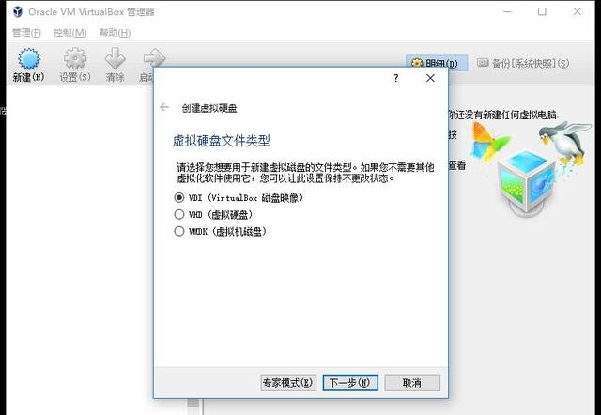
Task: Click the 清除 (Discard) arrow icon
Action: [115, 58]
